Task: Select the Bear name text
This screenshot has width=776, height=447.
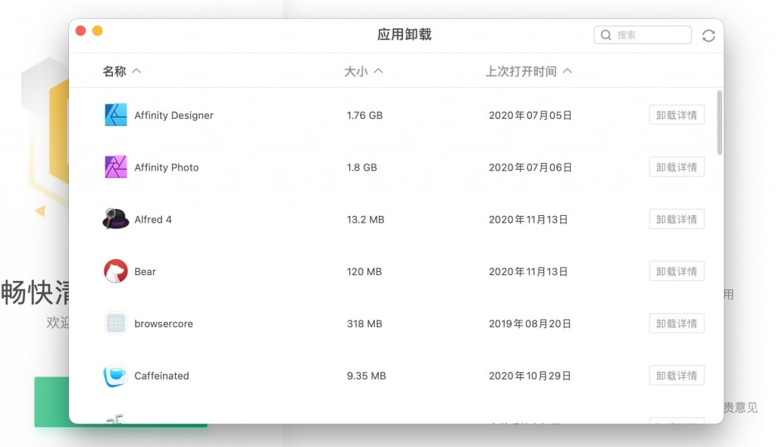Action: (145, 271)
